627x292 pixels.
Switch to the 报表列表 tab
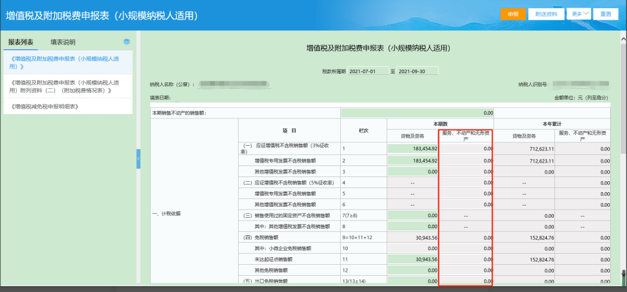21,42
